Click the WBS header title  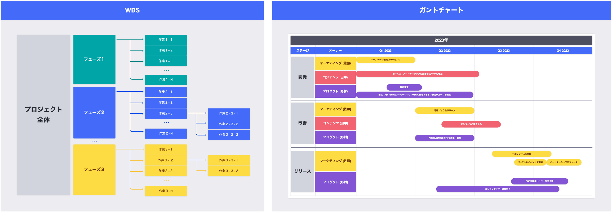[x=132, y=10]
